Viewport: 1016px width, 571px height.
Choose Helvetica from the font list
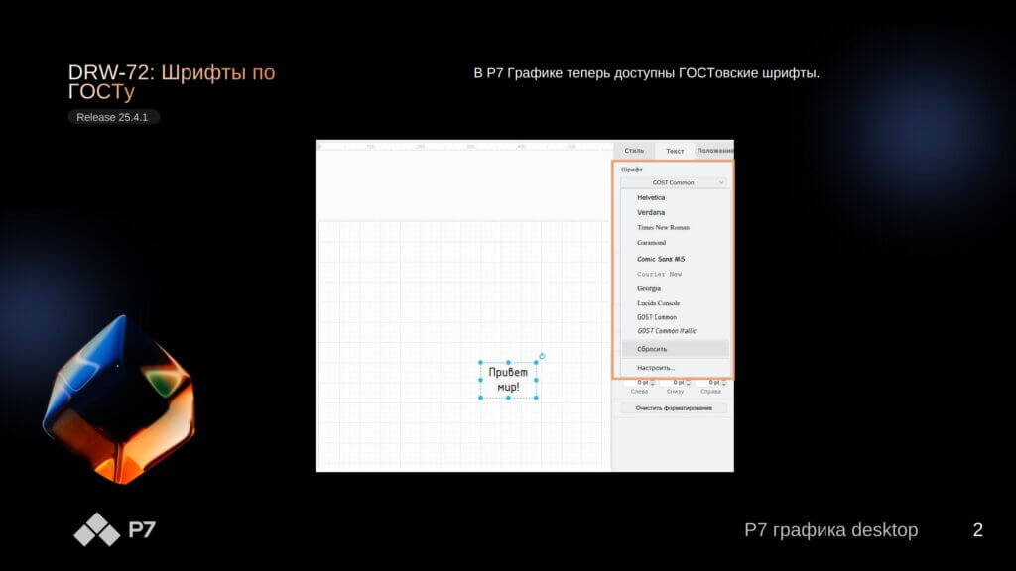tap(651, 197)
